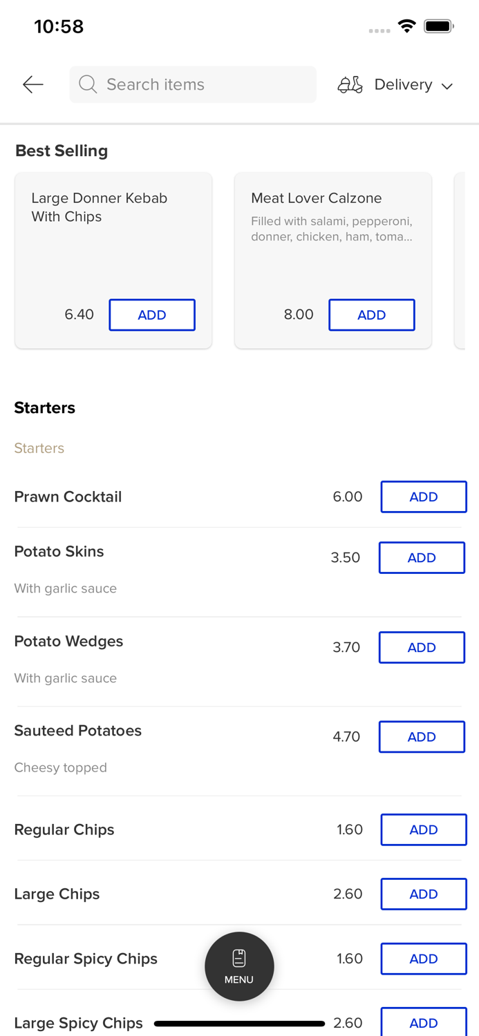Add Sauteed Potatoes to order

coord(422,737)
